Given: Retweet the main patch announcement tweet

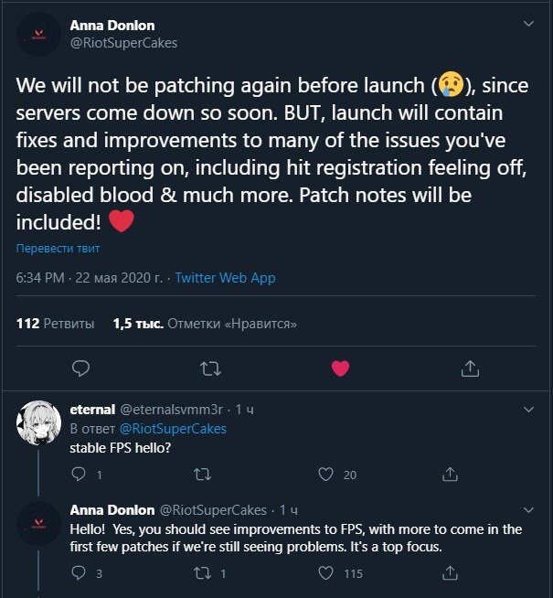Looking at the screenshot, I should tap(210, 368).
